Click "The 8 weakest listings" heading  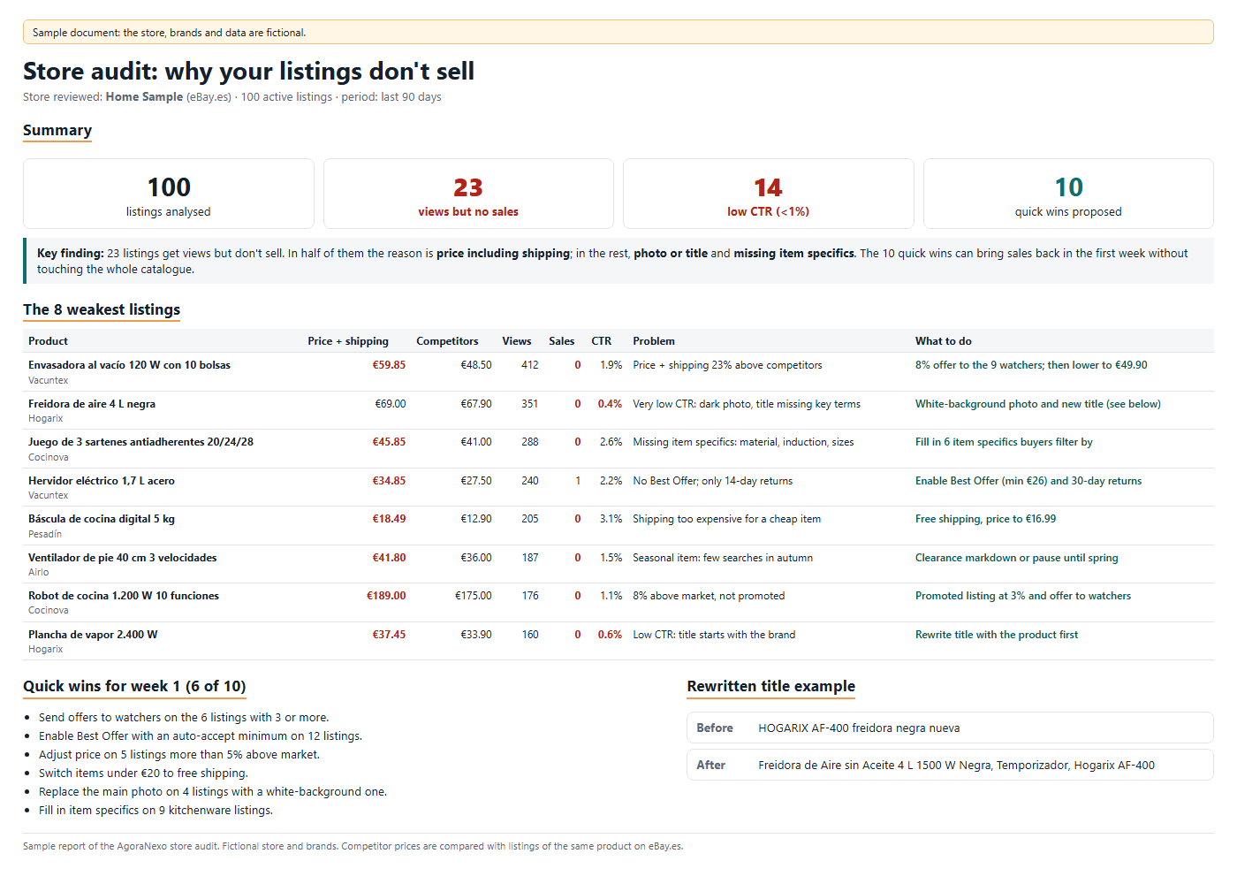[102, 309]
